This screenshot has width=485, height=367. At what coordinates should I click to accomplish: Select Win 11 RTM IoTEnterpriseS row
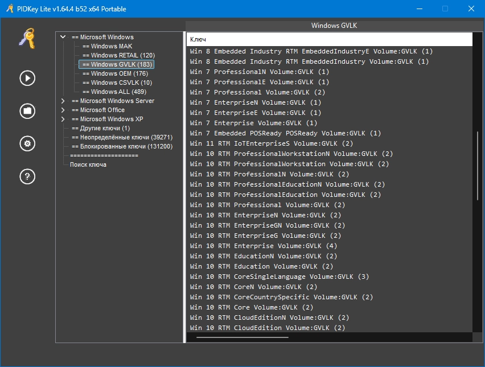click(x=272, y=143)
